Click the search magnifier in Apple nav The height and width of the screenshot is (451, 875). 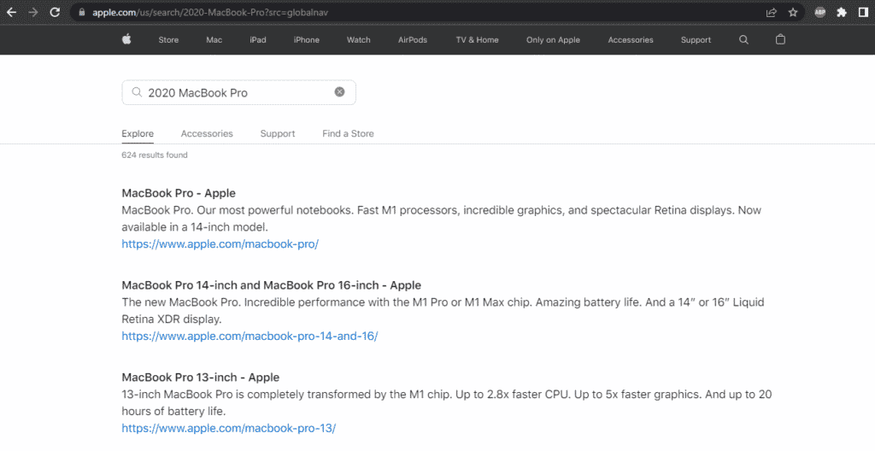(743, 39)
